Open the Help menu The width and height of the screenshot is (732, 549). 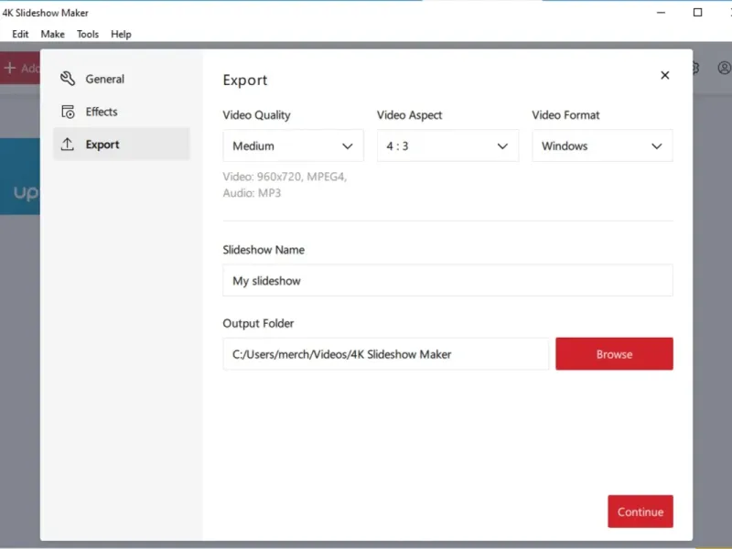(121, 34)
